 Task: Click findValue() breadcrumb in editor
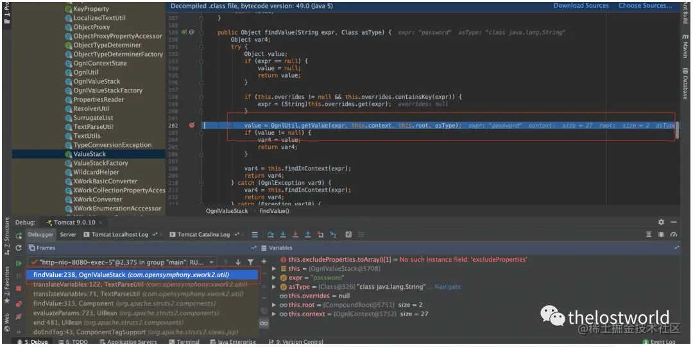click(274, 211)
